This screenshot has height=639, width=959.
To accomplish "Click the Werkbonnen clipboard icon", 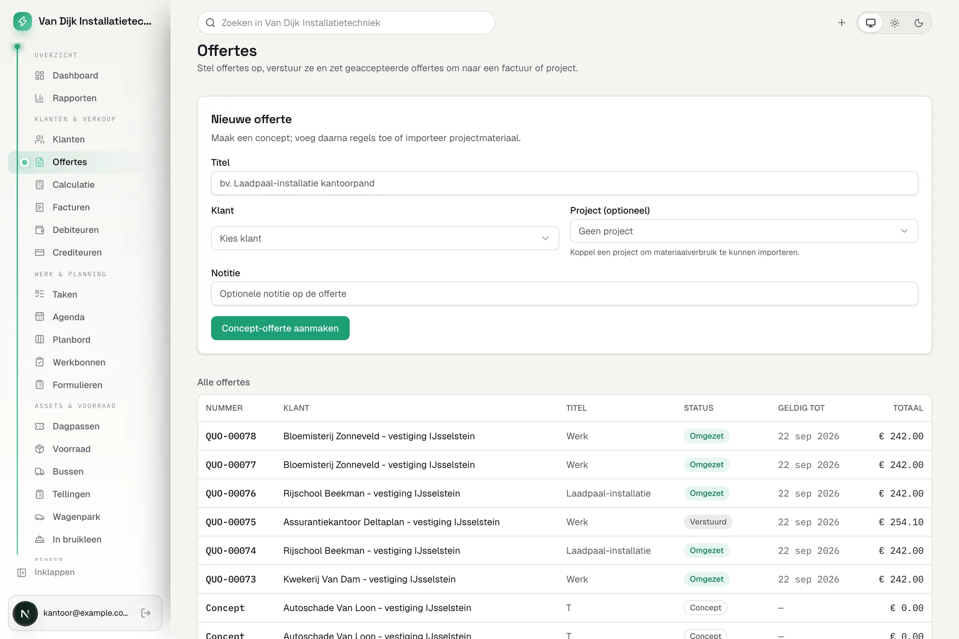I will pos(40,362).
